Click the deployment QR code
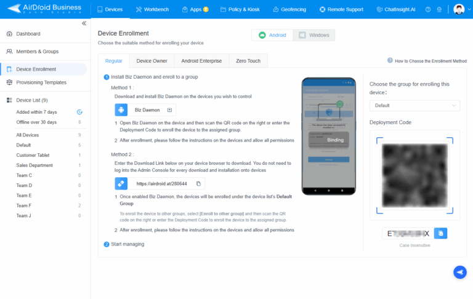 [414, 175]
